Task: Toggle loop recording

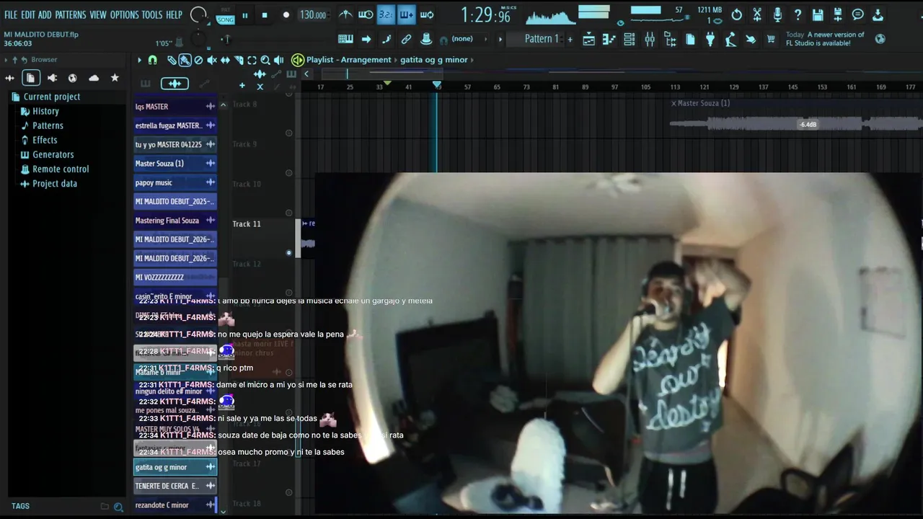Action: [x=427, y=14]
